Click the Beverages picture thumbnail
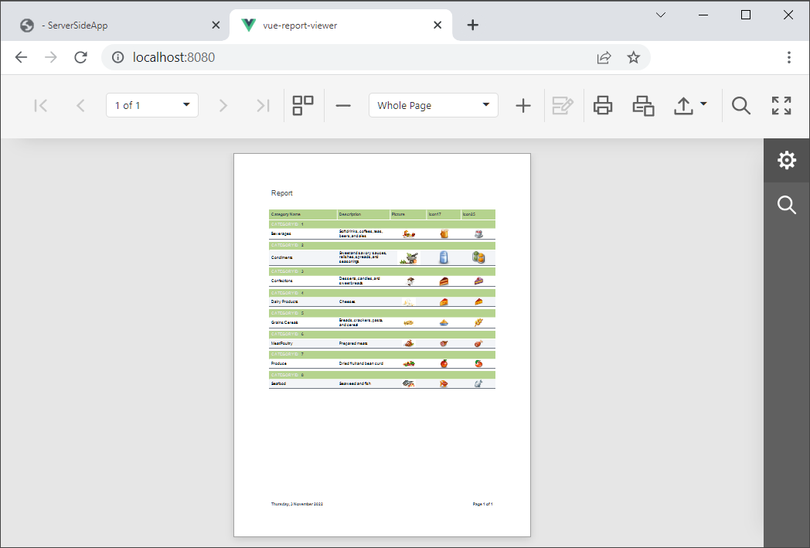The height and width of the screenshot is (548, 810). [x=409, y=234]
